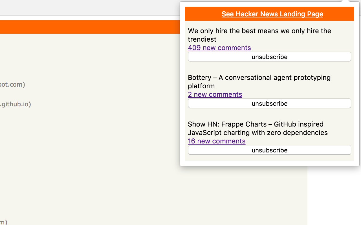This screenshot has height=225, width=361.
Task: Unsubscribe from the "We only hire the best" thread
Action: [x=269, y=57]
